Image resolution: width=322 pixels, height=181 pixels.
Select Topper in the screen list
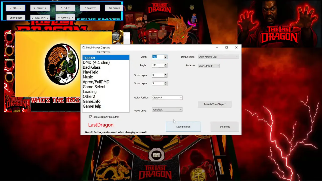tap(106, 58)
